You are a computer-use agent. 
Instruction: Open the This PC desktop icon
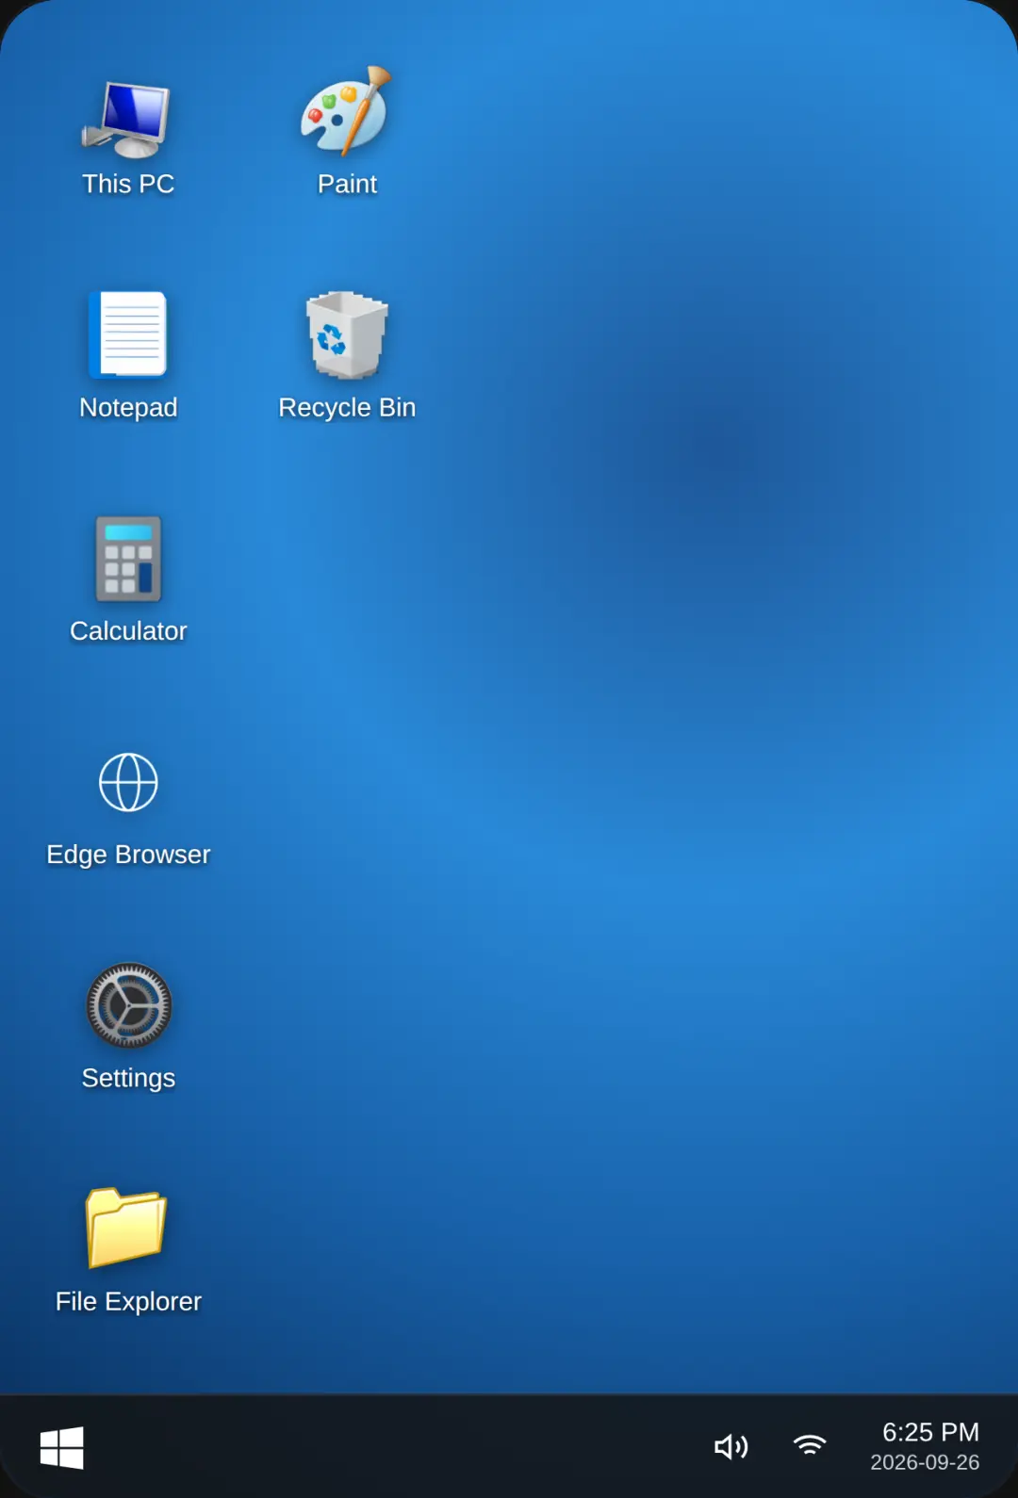click(127, 119)
